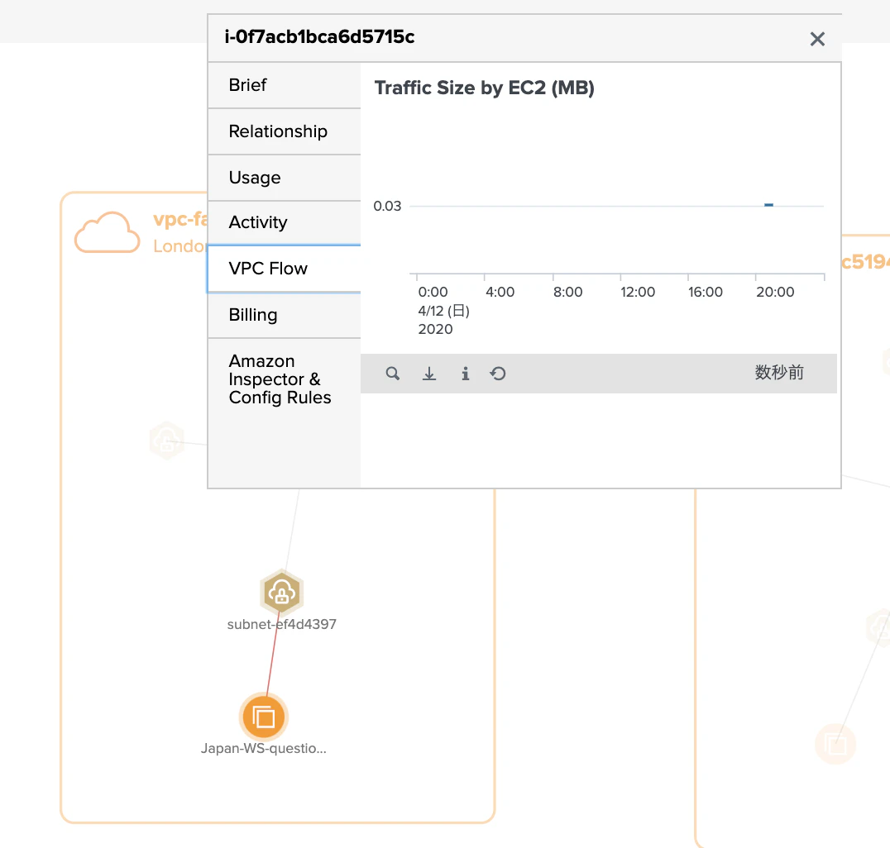890x848 pixels.
Task: Select the faded instance node at right
Action: tap(835, 744)
